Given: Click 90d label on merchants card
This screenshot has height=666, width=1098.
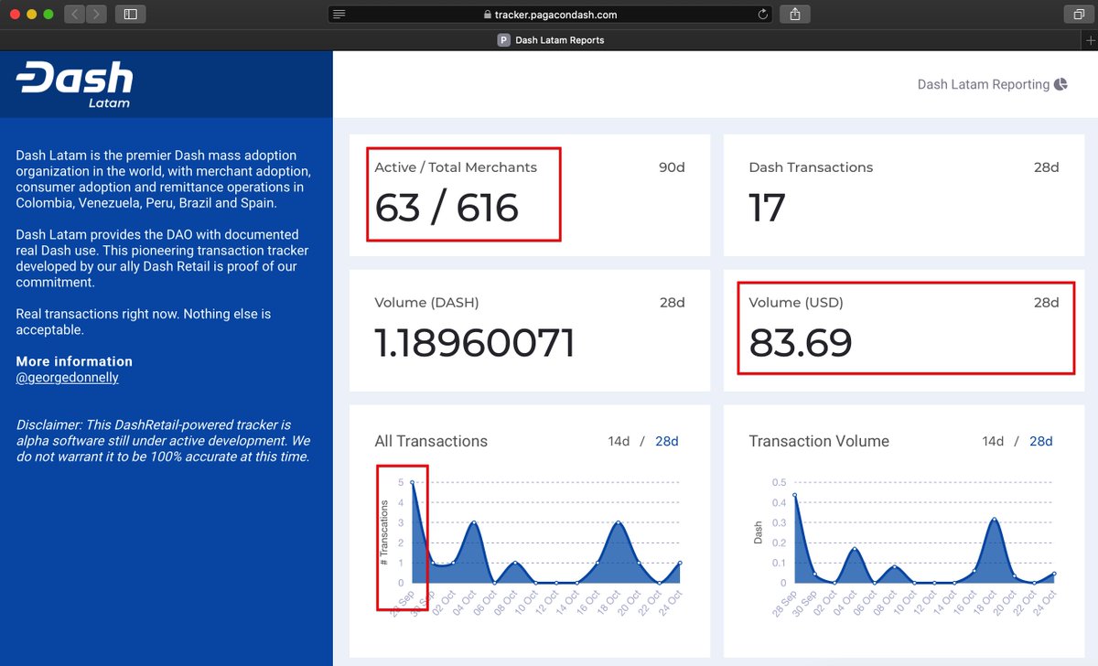Looking at the screenshot, I should click(x=672, y=167).
